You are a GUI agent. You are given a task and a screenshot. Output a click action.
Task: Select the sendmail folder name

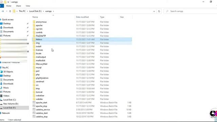pos(40,82)
